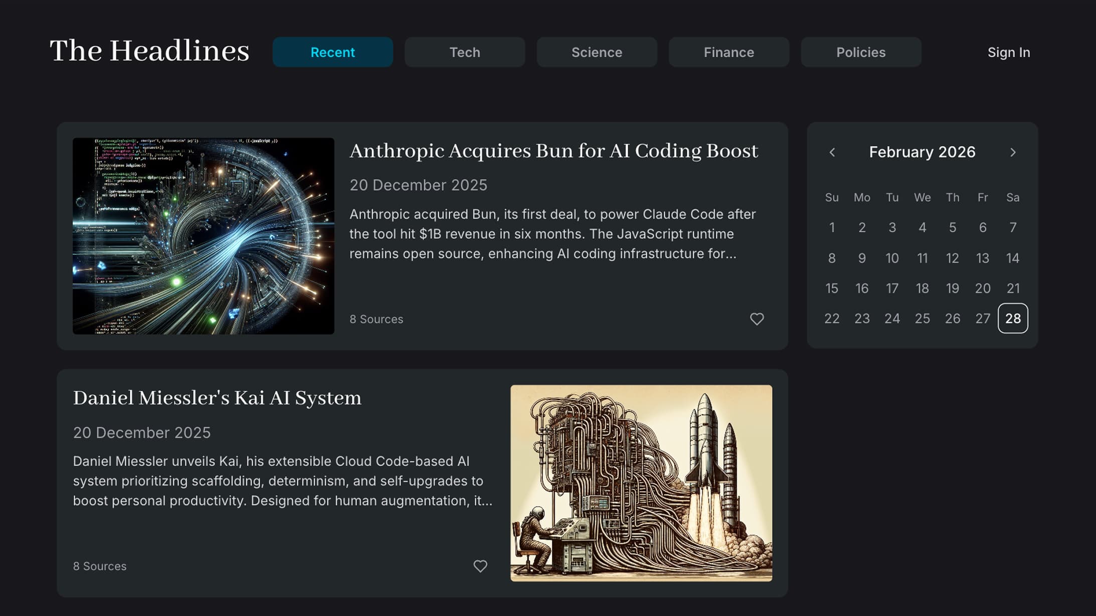This screenshot has width=1096, height=616.
Task: Choose February 1 in the calendar
Action: click(x=832, y=228)
